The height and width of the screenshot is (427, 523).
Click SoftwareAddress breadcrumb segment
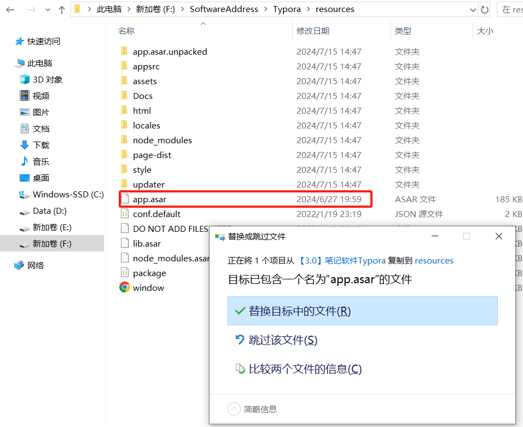pos(224,9)
